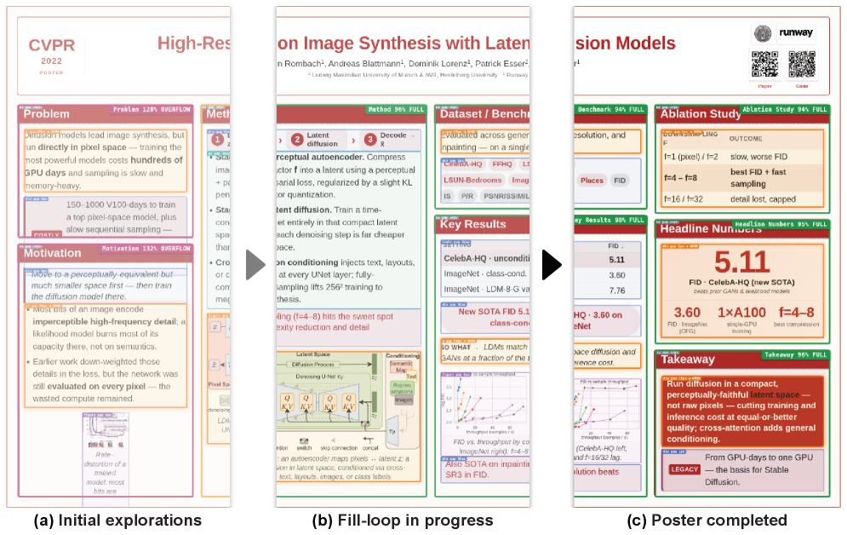Click the Problem 128% OVERFLOW label
This screenshot has height=535, width=847.
[152, 109]
